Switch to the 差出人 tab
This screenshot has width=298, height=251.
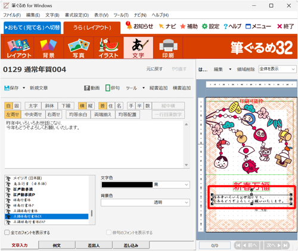(94, 246)
